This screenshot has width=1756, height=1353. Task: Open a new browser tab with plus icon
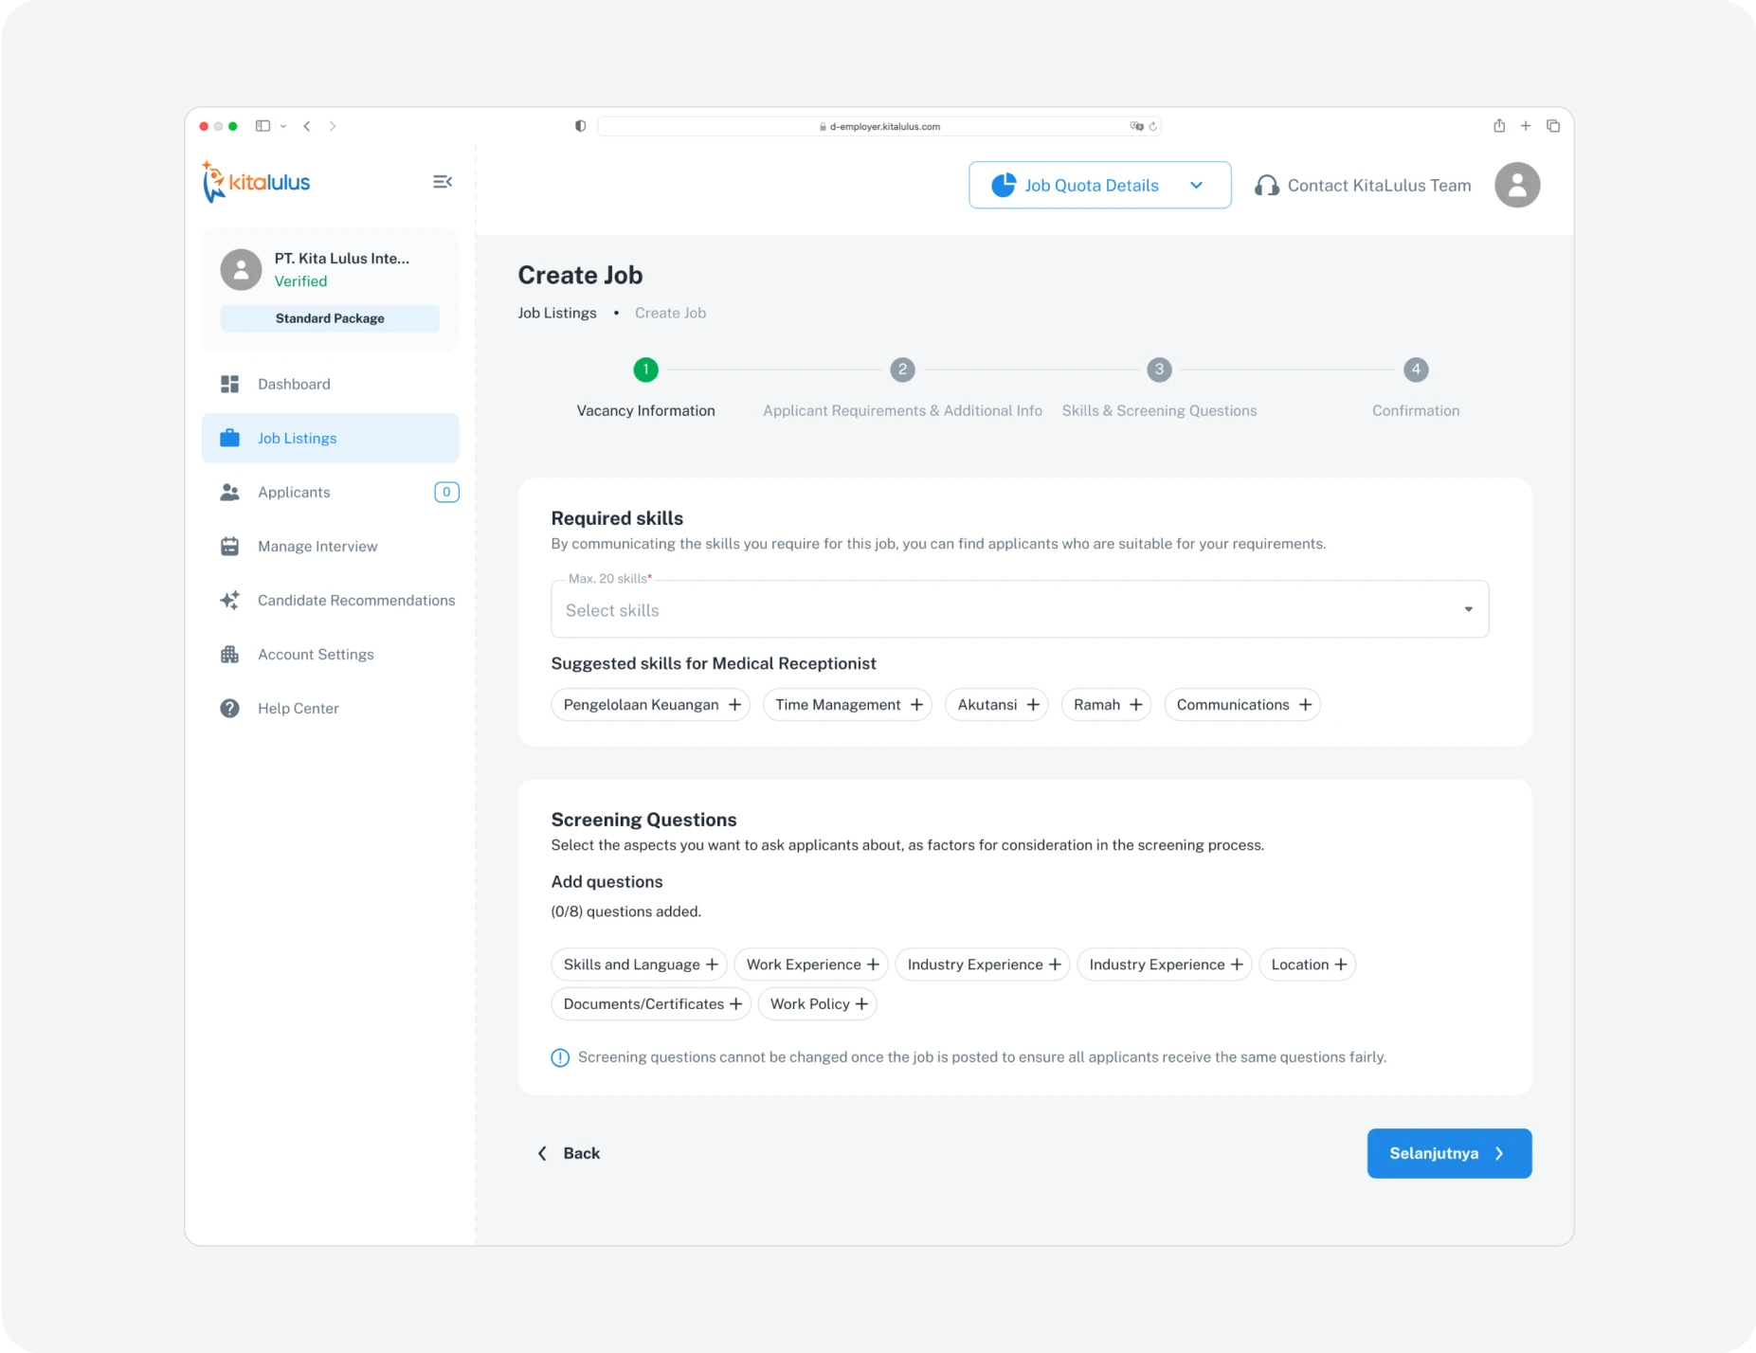[x=1526, y=126]
